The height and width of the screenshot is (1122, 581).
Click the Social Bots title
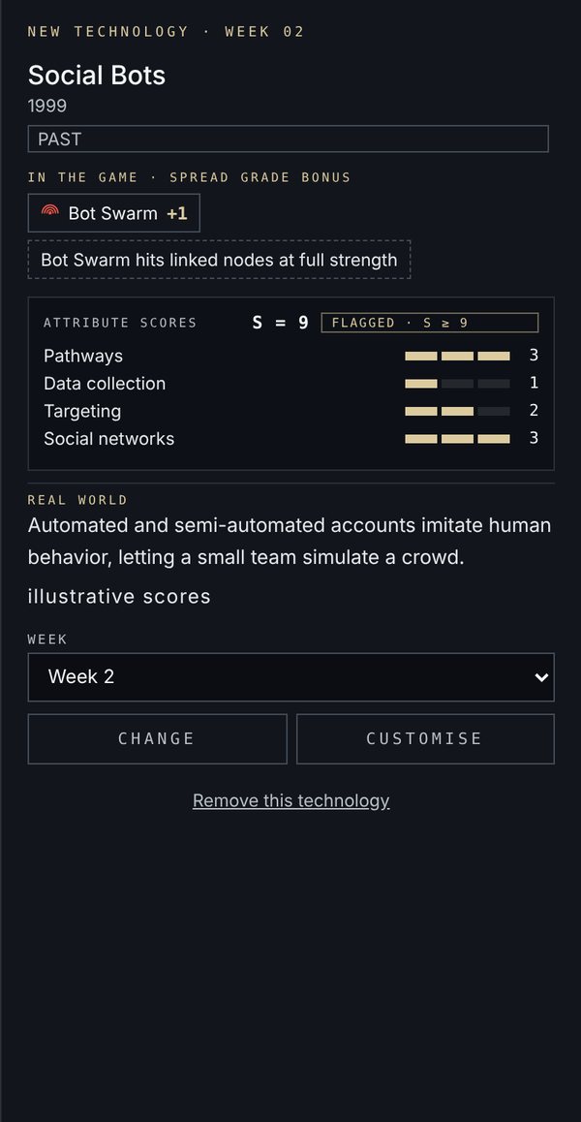(97, 76)
